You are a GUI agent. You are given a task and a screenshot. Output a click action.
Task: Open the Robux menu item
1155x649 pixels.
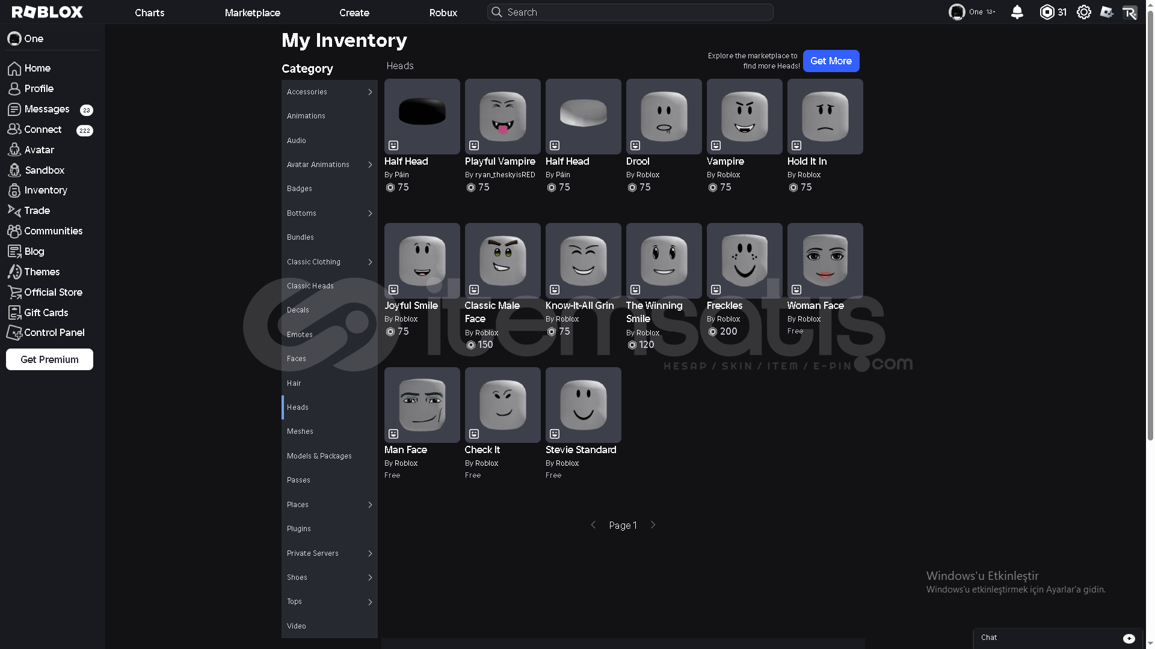(x=443, y=13)
